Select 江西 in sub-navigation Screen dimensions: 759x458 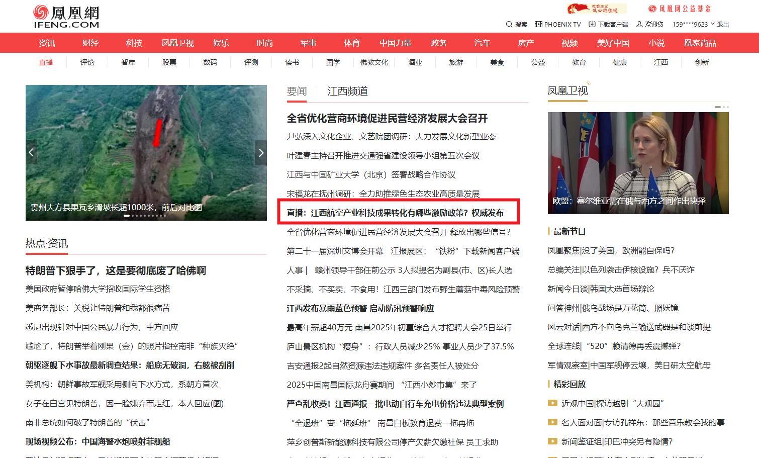click(661, 62)
